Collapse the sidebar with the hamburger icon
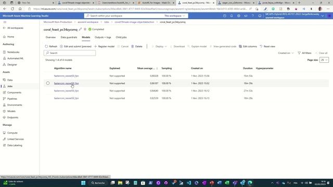 point(5,22)
